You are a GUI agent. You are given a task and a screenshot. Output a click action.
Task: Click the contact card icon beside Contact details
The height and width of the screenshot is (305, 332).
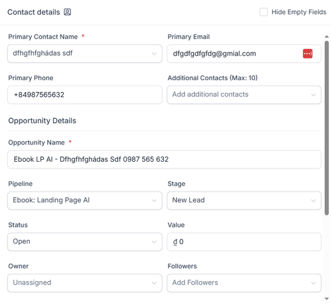click(x=67, y=12)
